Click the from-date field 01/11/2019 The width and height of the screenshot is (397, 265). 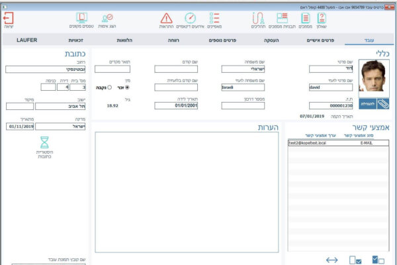point(20,127)
